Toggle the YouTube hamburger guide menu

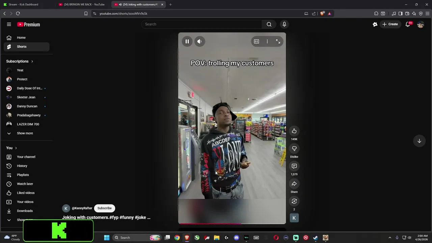click(9, 24)
